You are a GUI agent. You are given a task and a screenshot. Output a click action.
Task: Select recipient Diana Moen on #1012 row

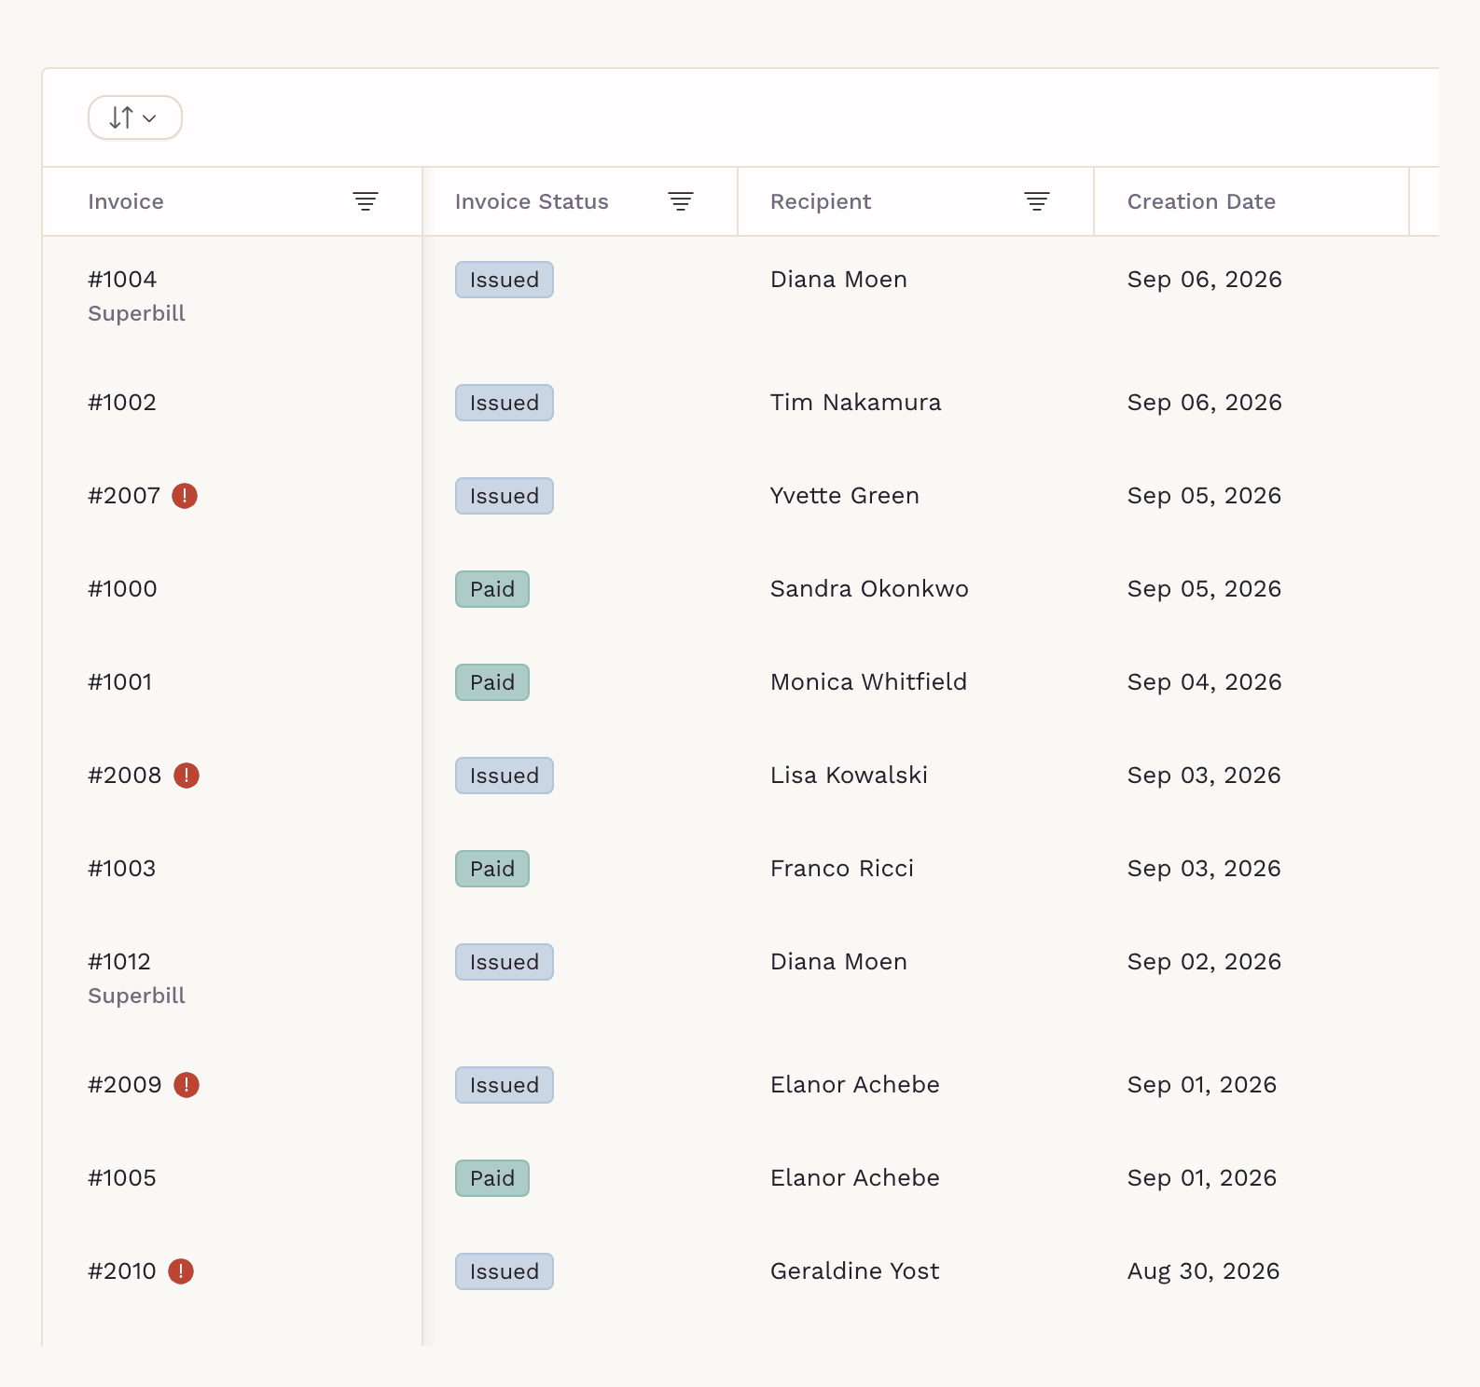(838, 962)
